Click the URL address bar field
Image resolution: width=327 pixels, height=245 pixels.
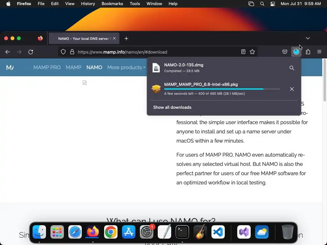click(157, 52)
